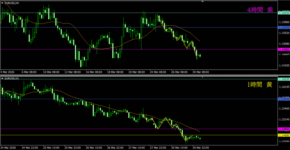290x150 pixels.
Task: Click '30 Mar 08:00' on H4 time axis
Action: [201, 72]
